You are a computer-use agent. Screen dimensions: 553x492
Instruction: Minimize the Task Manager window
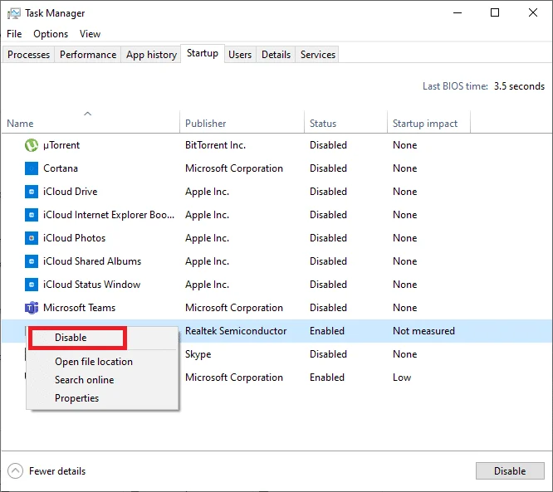click(x=458, y=12)
